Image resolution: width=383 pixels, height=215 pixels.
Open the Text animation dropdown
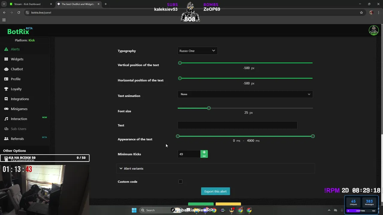pos(245,94)
